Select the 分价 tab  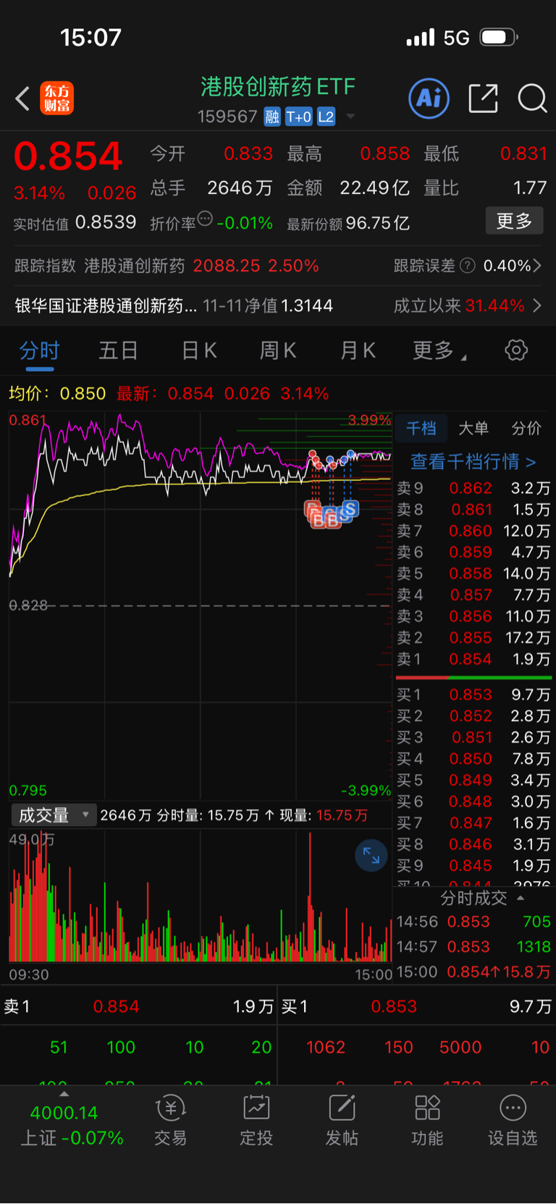526,429
